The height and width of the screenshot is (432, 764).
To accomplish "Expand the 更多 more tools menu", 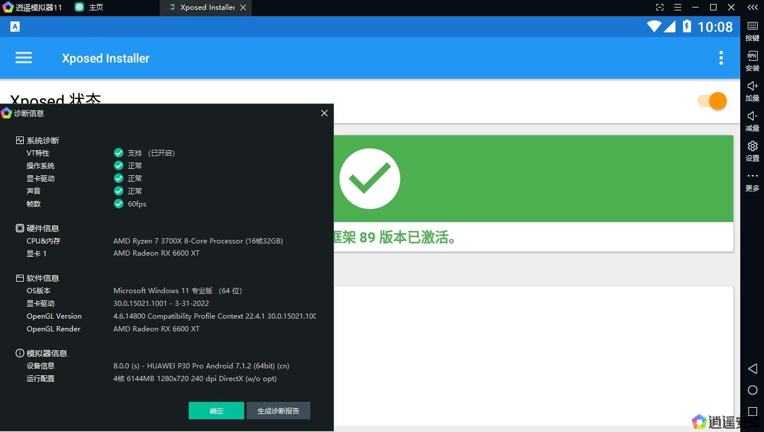I will pyautogui.click(x=752, y=180).
